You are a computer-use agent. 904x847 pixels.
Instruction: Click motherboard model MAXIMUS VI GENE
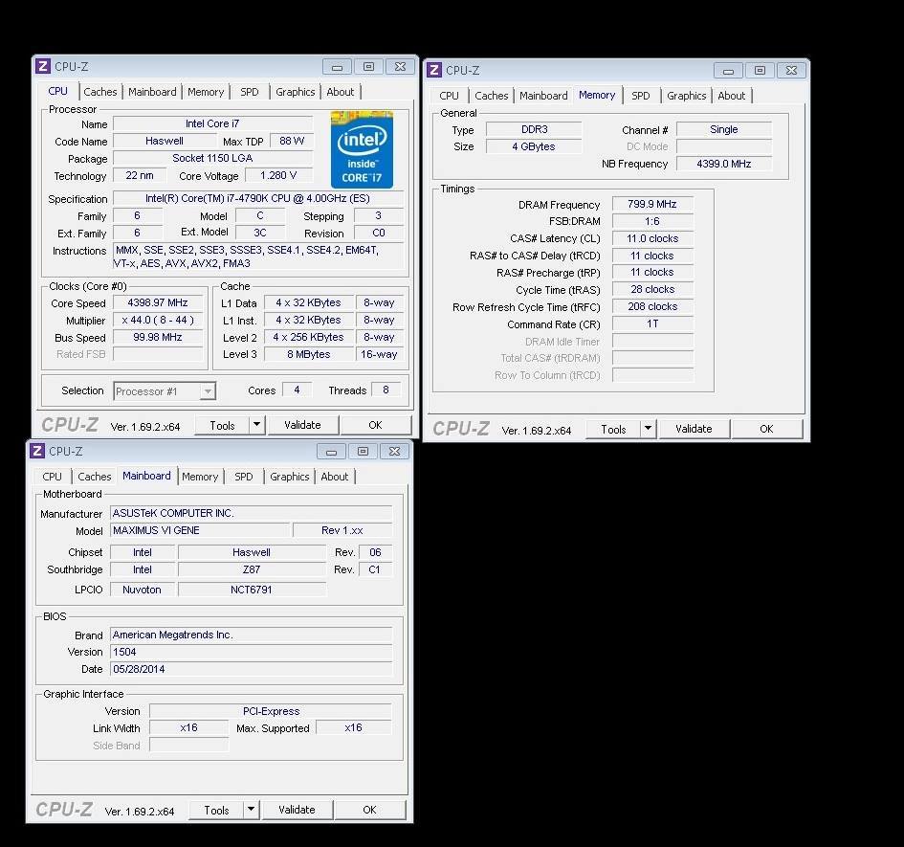200,530
